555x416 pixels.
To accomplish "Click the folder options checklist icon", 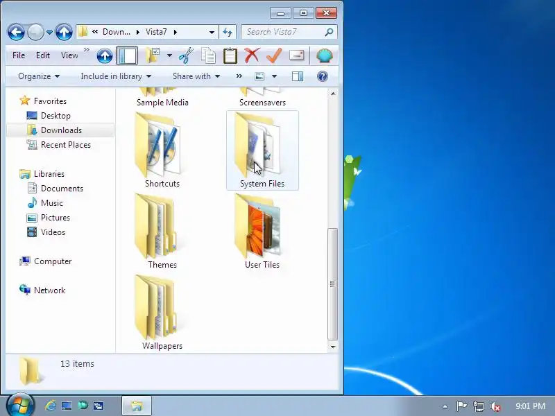I will pyautogui.click(x=152, y=55).
